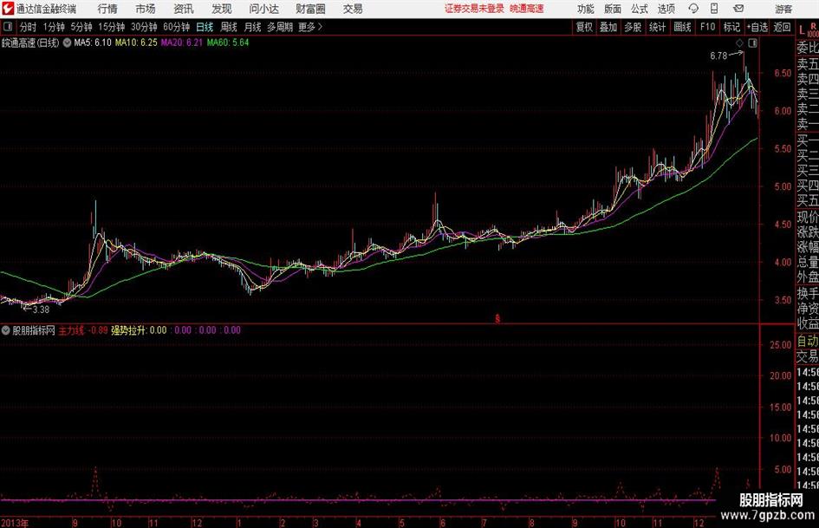Open the 行情 menu
Image resolution: width=819 pixels, height=528 pixels.
click(107, 9)
